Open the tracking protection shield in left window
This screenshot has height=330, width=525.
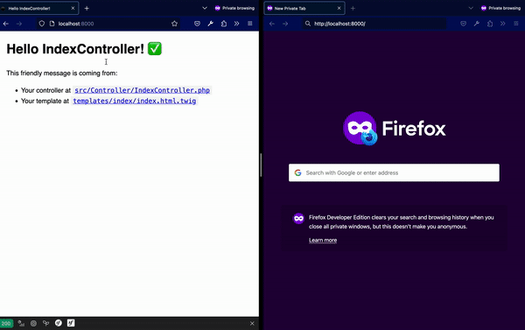41,24
